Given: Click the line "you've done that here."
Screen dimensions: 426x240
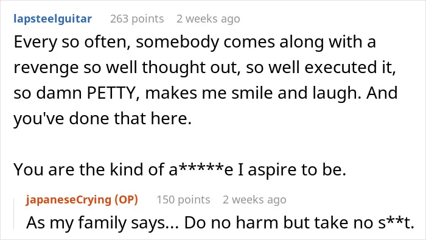Looking at the screenshot, I should (x=103, y=119).
